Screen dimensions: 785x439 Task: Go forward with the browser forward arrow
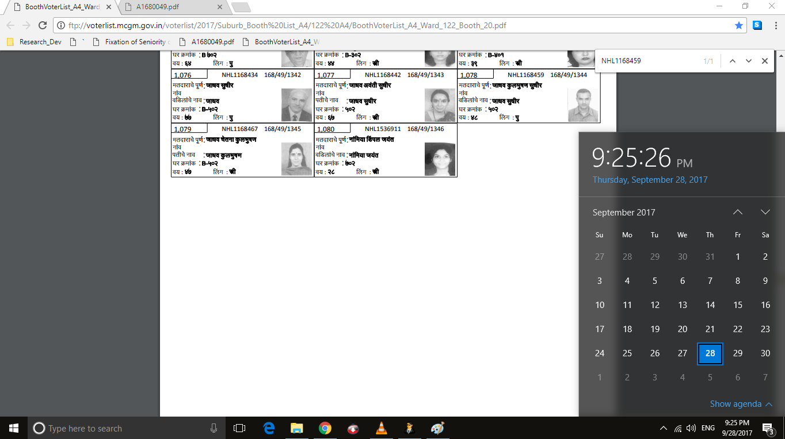point(26,25)
